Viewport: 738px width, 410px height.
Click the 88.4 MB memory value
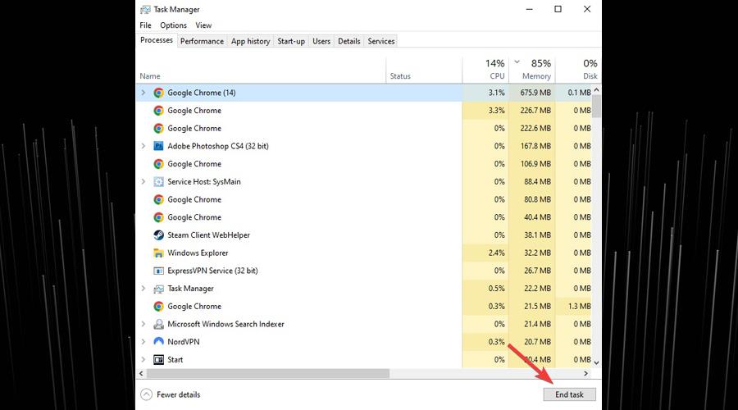click(537, 182)
